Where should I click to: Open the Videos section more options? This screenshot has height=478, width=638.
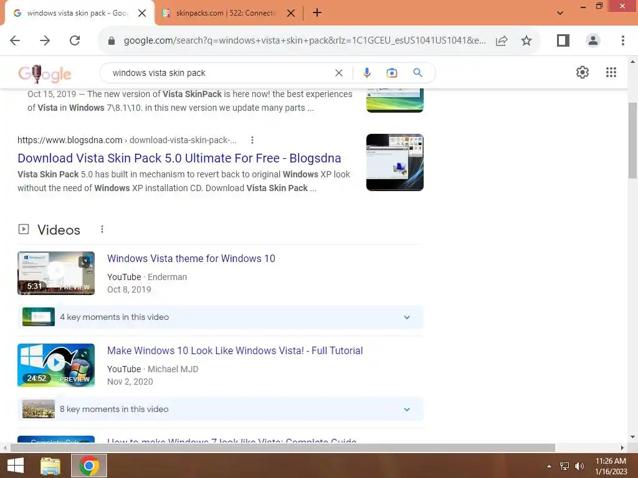click(102, 229)
